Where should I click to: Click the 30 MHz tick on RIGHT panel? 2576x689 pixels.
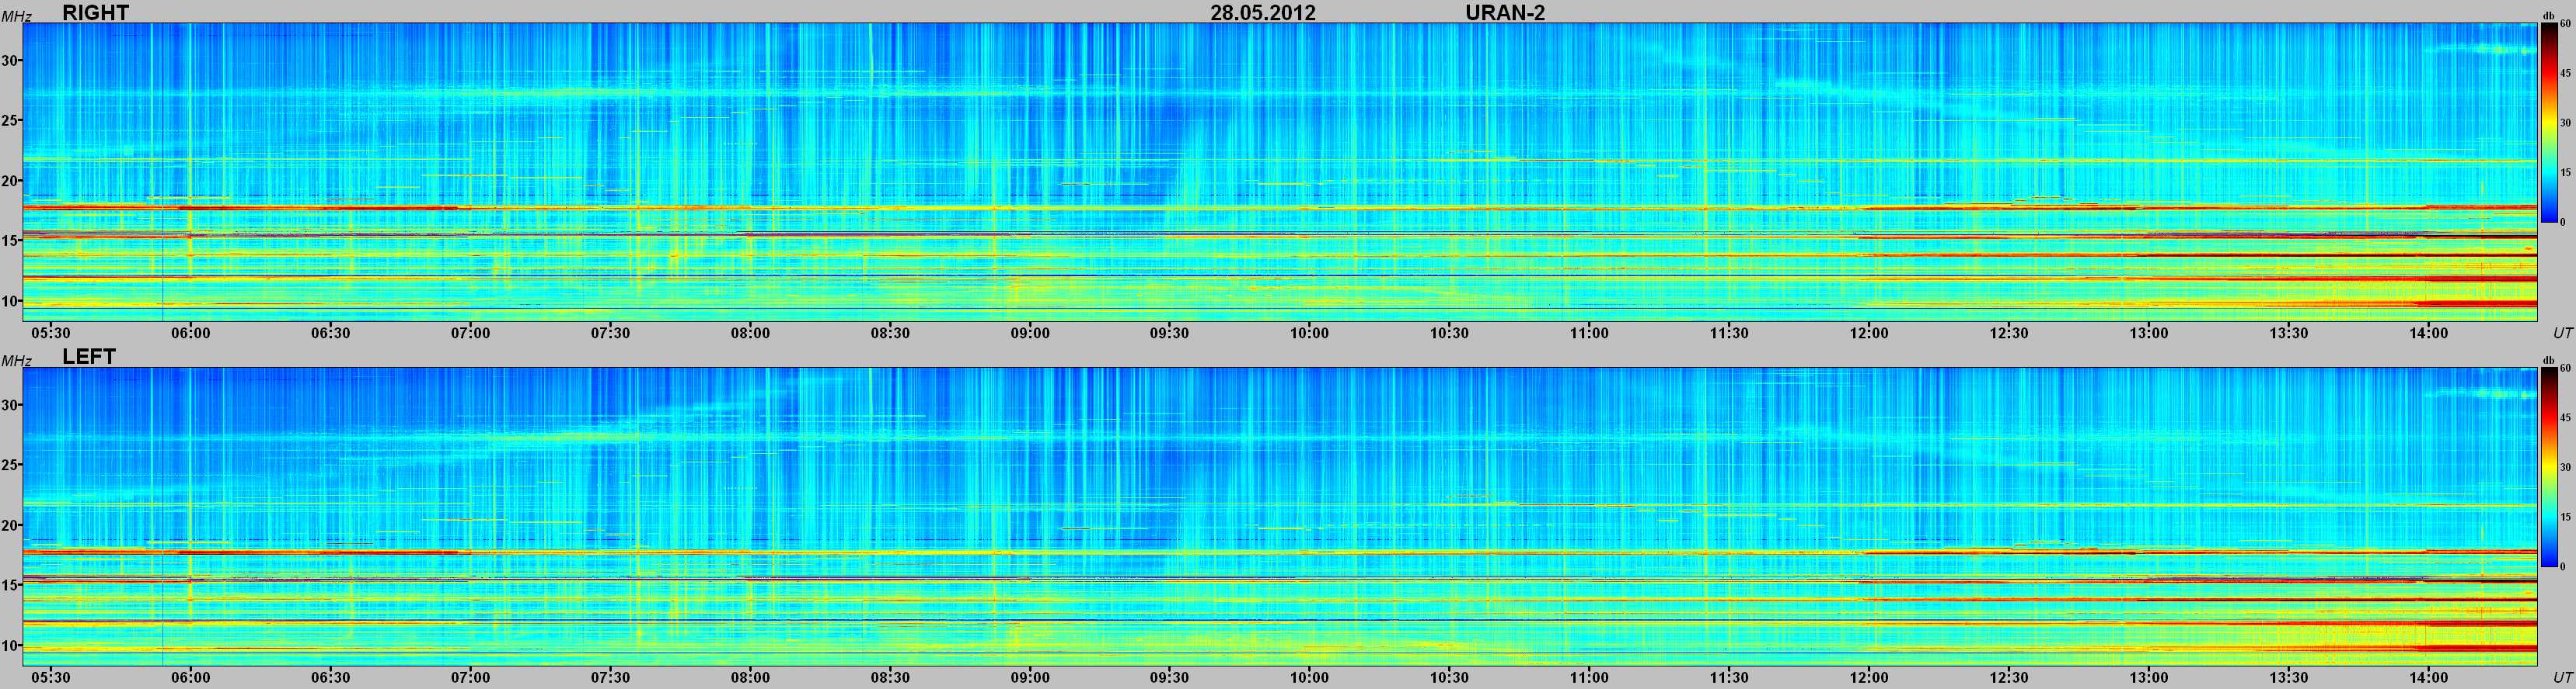pyautogui.click(x=10, y=61)
